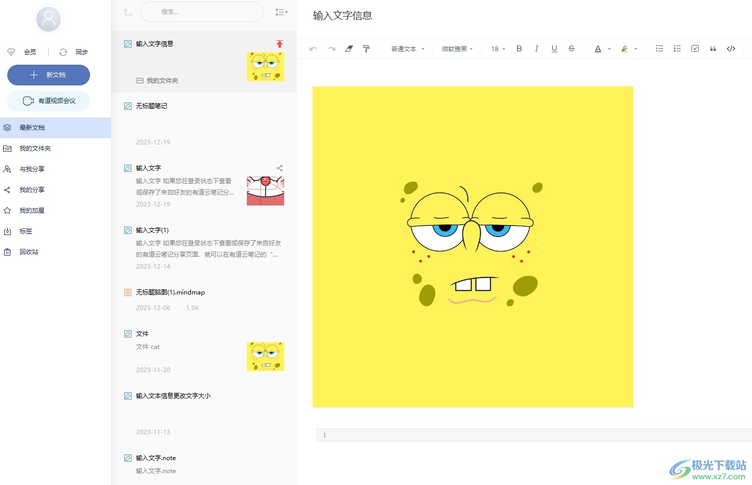Open the 输入文本信息更改文字大小 note

(204, 414)
